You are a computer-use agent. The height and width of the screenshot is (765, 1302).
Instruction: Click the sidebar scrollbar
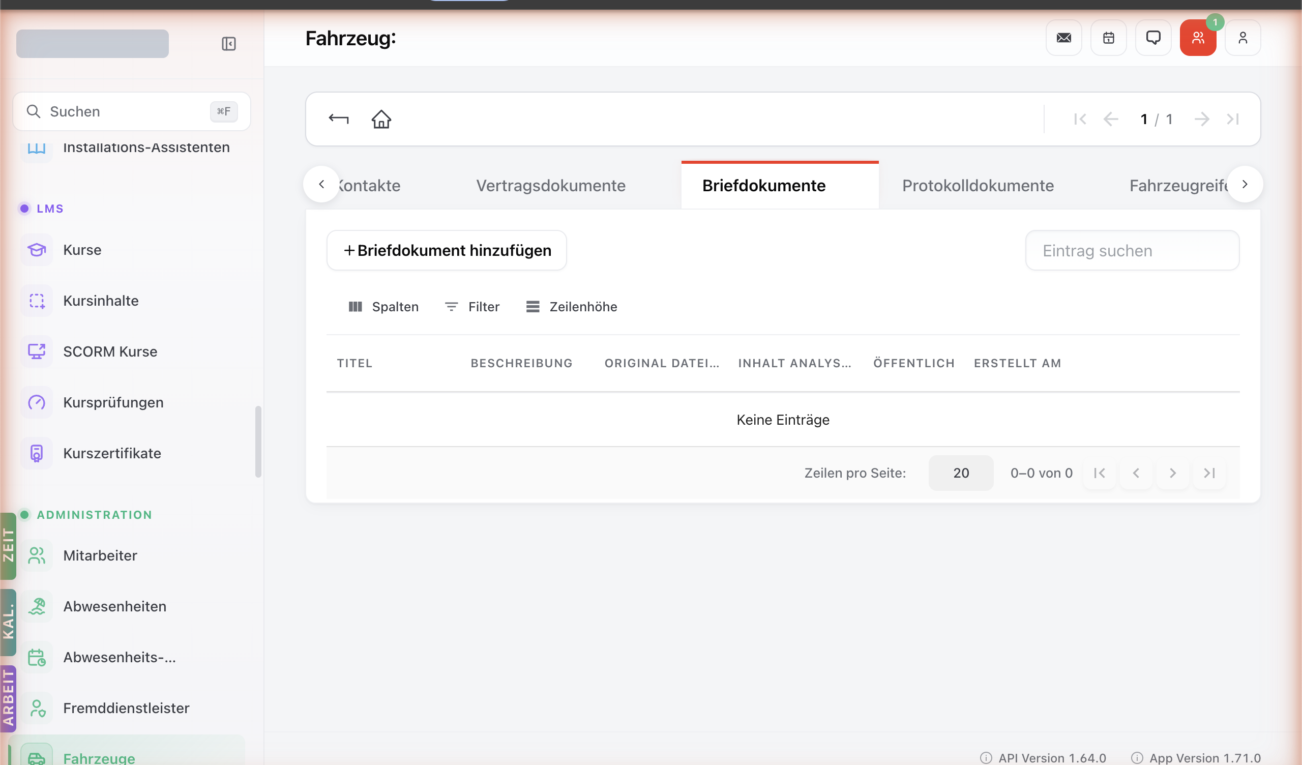[258, 442]
